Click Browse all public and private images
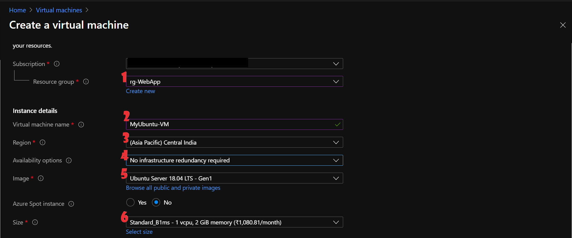572x238 pixels. pyautogui.click(x=173, y=188)
